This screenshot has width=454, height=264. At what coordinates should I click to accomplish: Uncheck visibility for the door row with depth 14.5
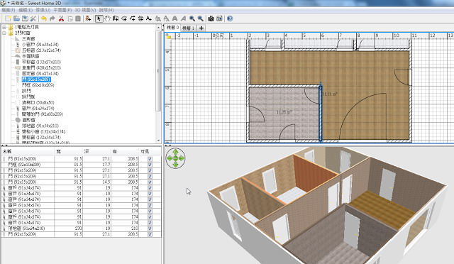(x=150, y=182)
